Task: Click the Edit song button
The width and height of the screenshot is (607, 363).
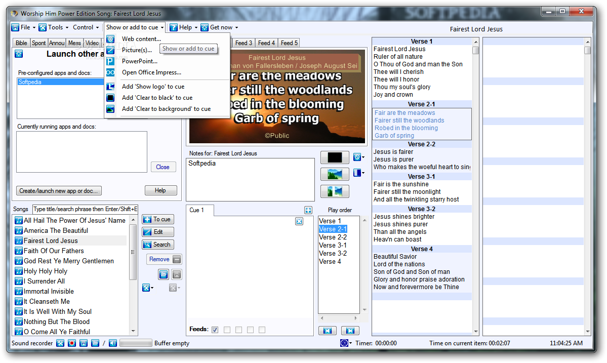Action: (158, 232)
